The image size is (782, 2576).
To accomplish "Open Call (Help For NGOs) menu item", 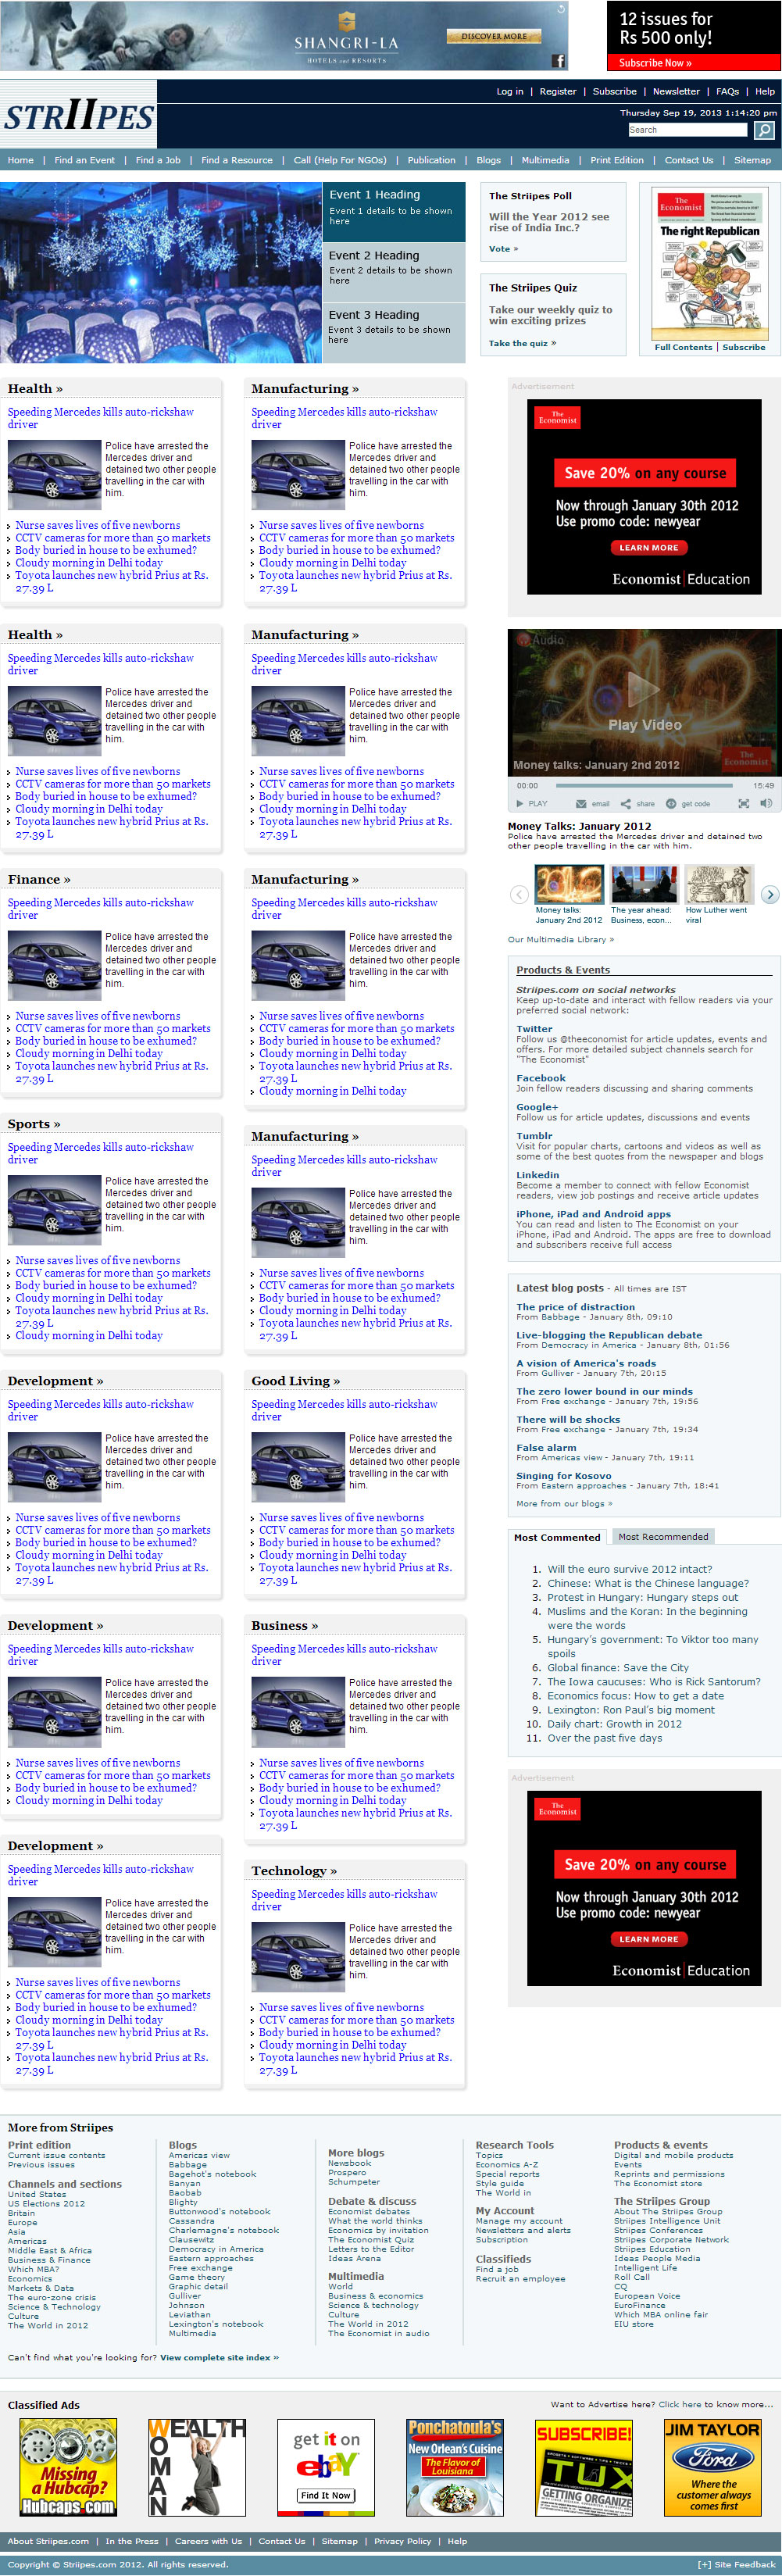I will [x=340, y=160].
